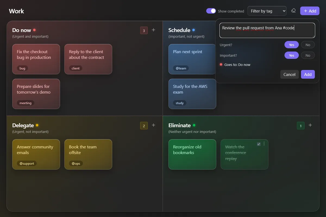This screenshot has width=326, height=217.
Task: Click Add button in the task popup
Action: [x=308, y=74]
